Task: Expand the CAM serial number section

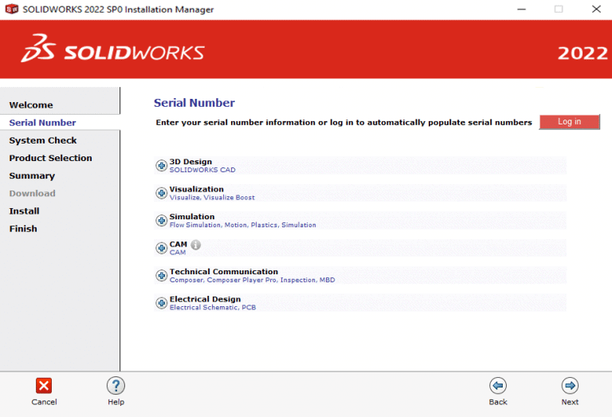Action: tap(161, 248)
